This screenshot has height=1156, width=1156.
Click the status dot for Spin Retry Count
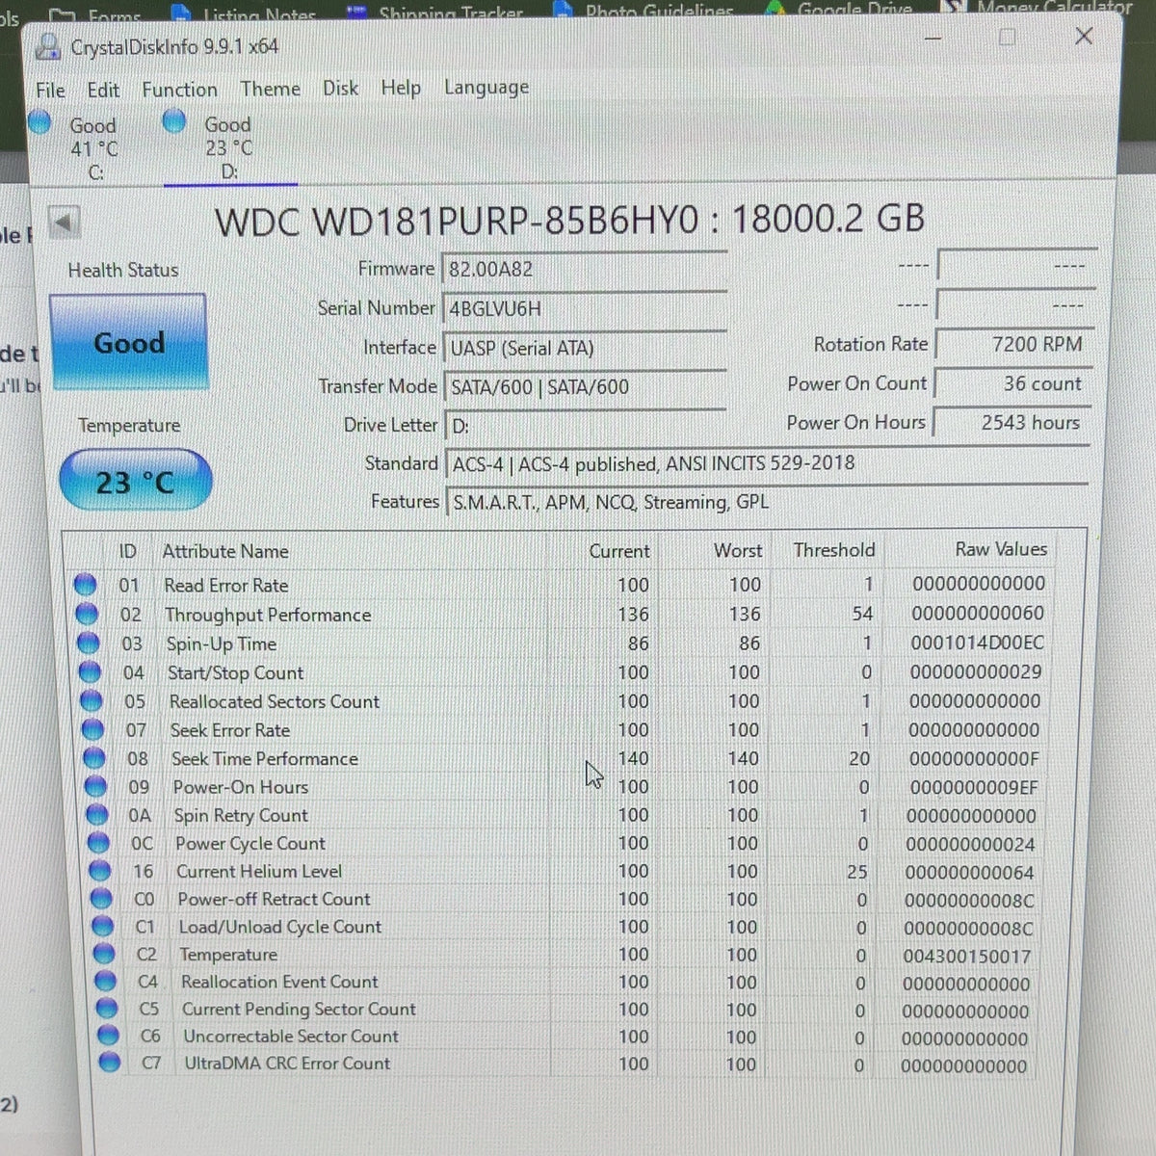pyautogui.click(x=97, y=815)
